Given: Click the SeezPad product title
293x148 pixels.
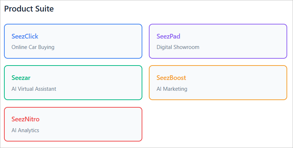Looking at the screenshot, I should [x=168, y=36].
